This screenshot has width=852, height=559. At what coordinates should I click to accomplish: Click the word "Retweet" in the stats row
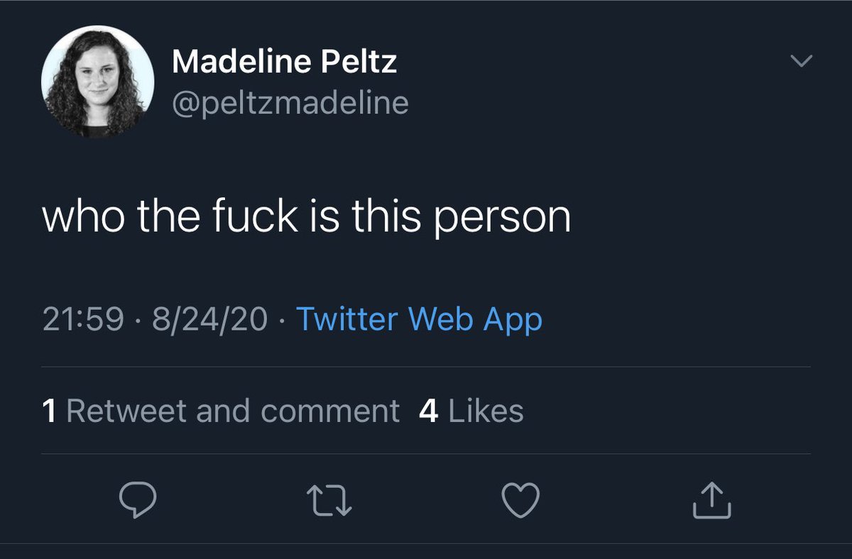[x=128, y=411]
